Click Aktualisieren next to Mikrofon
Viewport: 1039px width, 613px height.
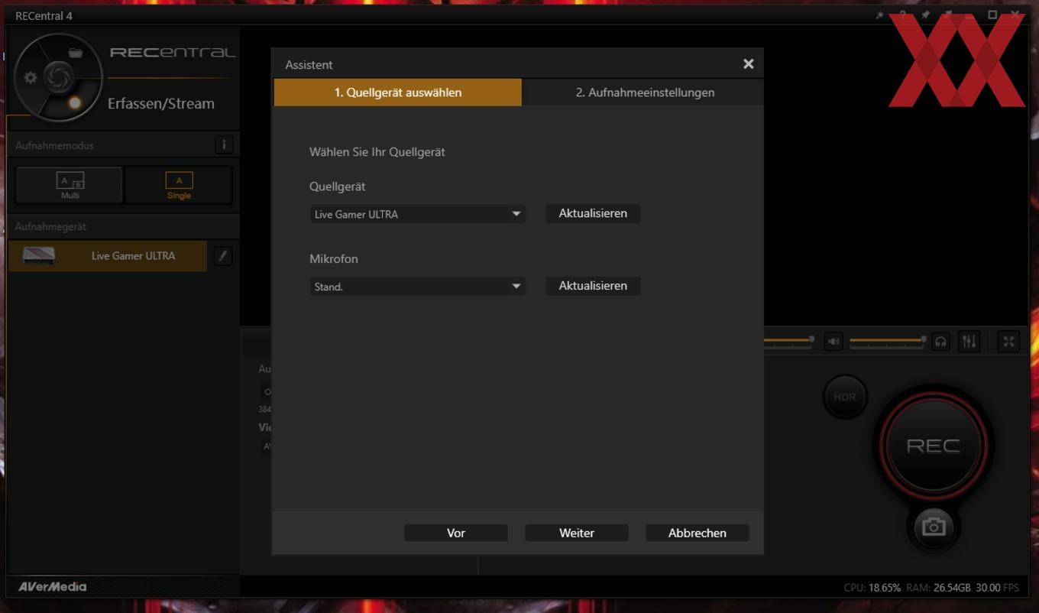click(593, 286)
